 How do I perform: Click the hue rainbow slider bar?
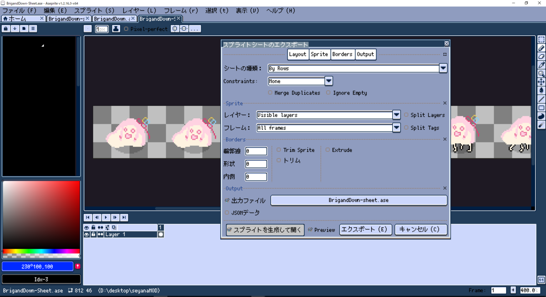pyautogui.click(x=41, y=252)
